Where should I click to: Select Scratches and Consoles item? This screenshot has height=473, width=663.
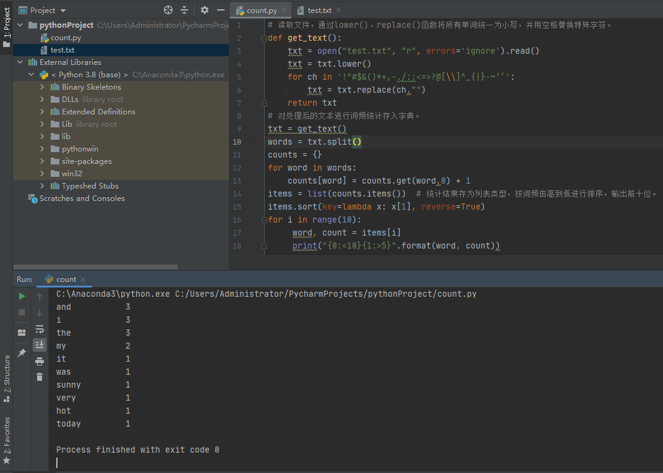pos(121,198)
